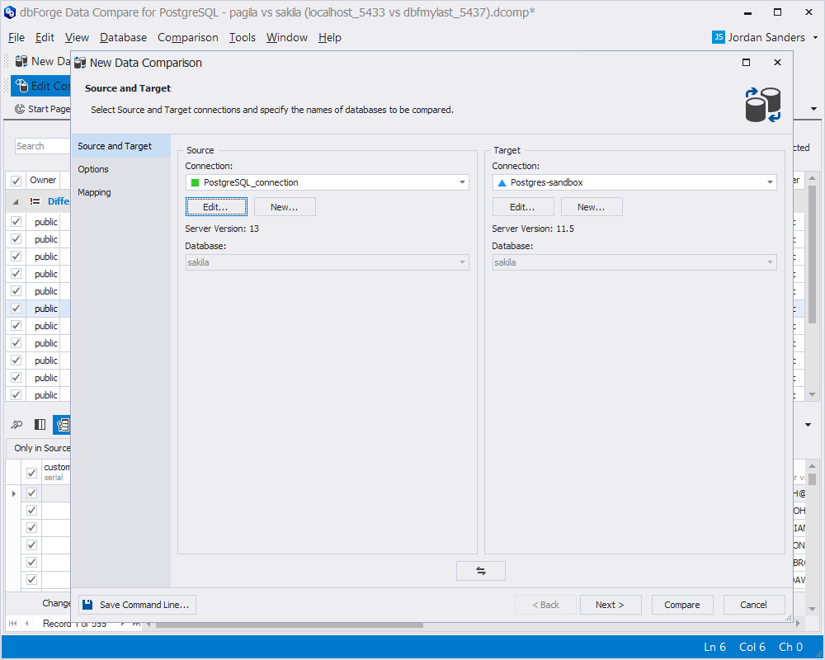Click New button under Target connection
The width and height of the screenshot is (825, 660).
(x=592, y=207)
